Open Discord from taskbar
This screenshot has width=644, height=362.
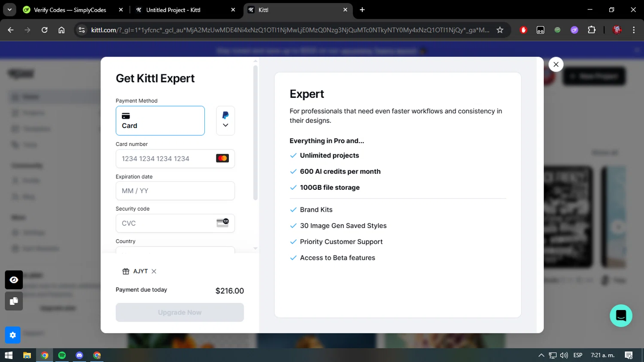pyautogui.click(x=79, y=355)
